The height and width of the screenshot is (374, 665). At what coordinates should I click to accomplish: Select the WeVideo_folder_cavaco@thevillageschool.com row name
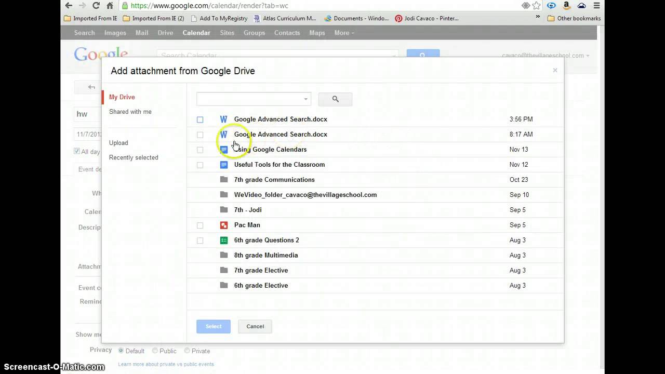tap(305, 195)
